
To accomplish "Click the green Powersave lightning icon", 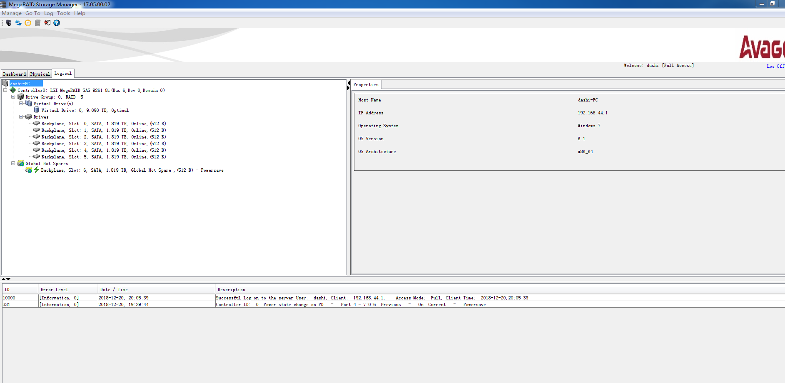I will pos(36,170).
